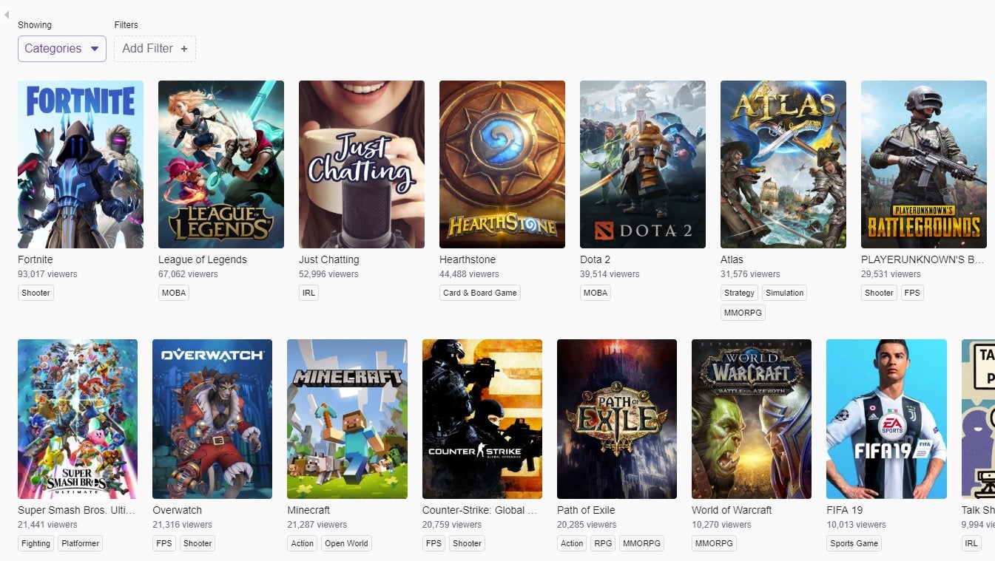Viewport: 995px width, 561px height.
Task: Click the Overwatch title link
Action: point(178,510)
